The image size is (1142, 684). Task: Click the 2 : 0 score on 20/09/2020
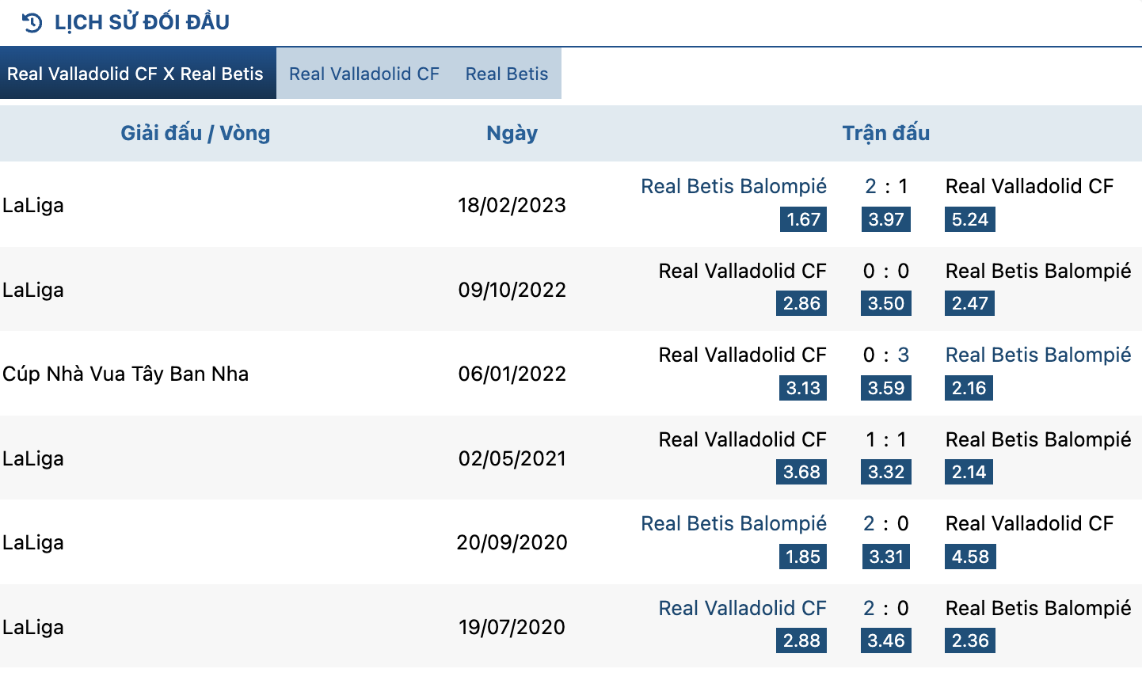[886, 524]
